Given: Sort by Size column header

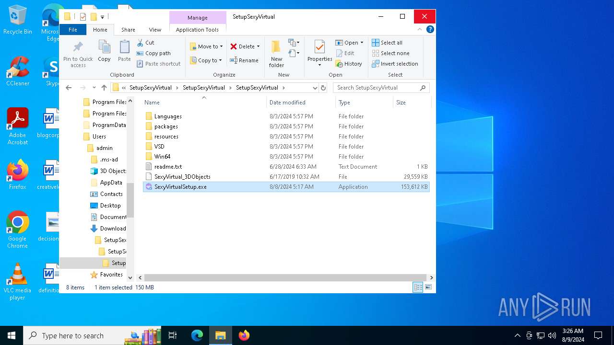Looking at the screenshot, I should (x=401, y=103).
